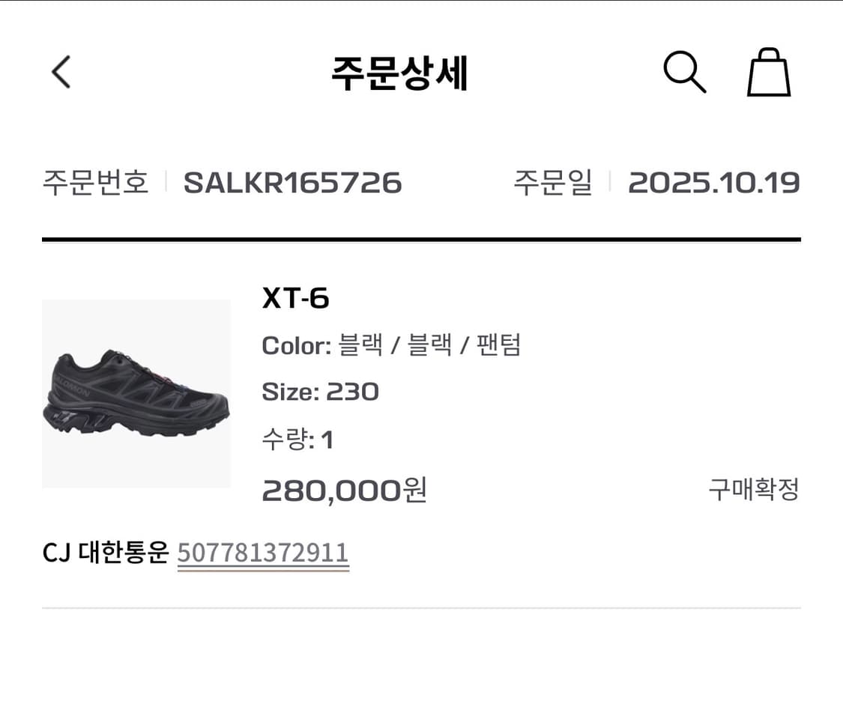
Task: Click the 구매확정 status label
Action: click(754, 490)
